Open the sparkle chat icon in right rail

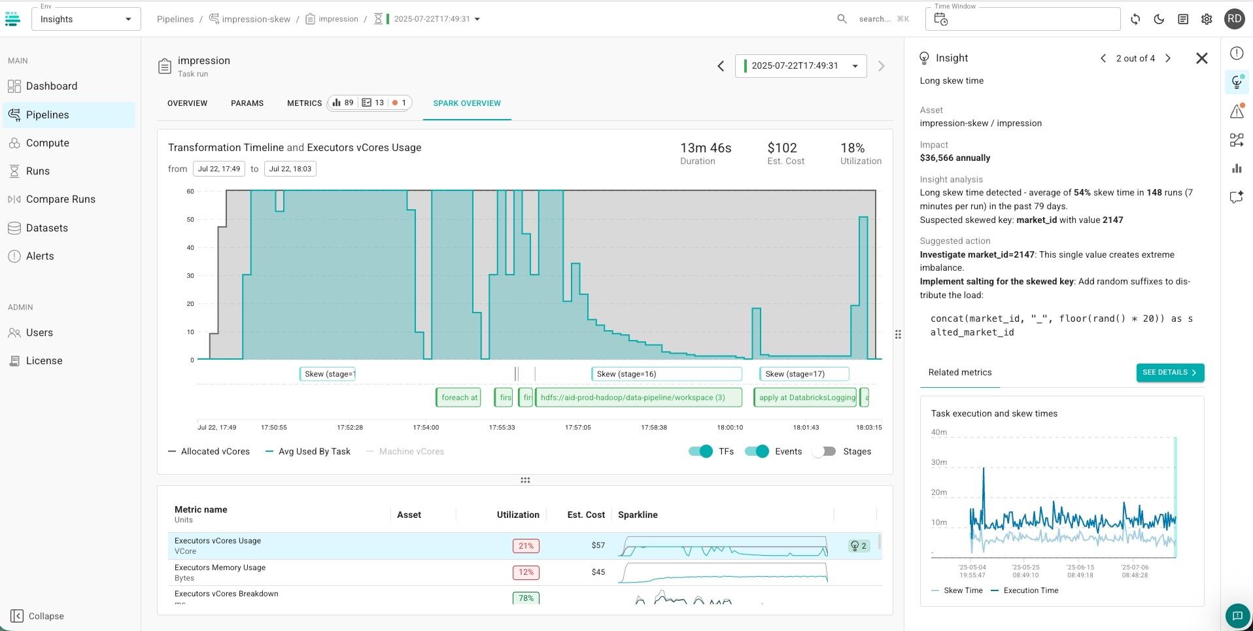(x=1237, y=197)
